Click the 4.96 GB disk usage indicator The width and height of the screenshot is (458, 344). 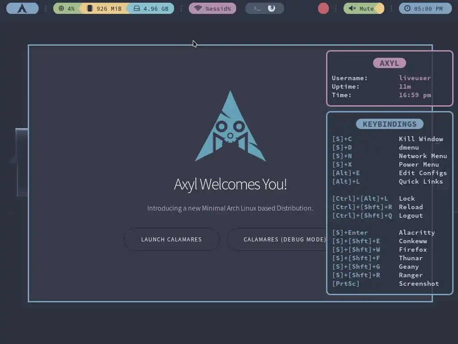coord(151,9)
